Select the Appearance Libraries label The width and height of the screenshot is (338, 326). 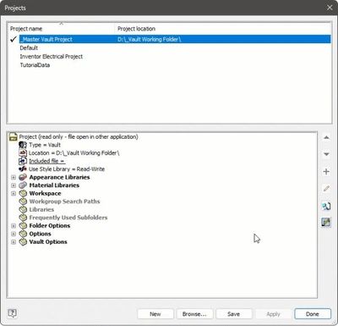(x=59, y=177)
